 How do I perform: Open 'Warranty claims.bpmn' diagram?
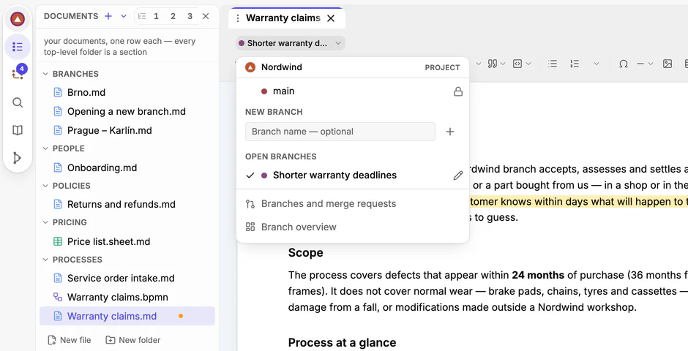click(127, 297)
